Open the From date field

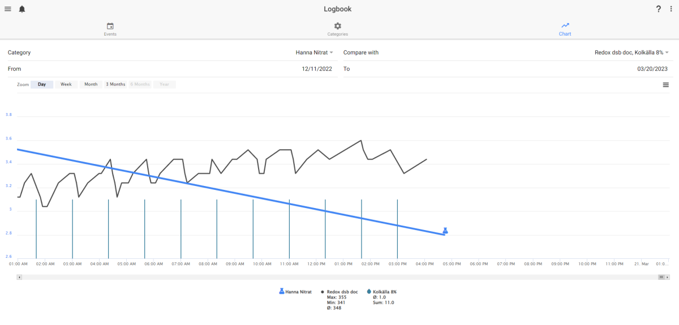coord(169,69)
